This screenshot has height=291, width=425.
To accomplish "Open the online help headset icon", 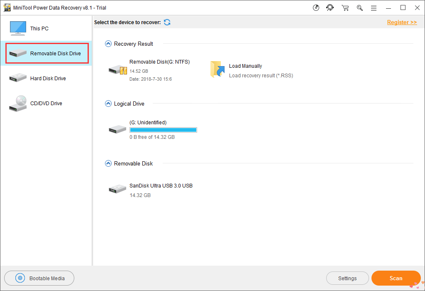I will pyautogui.click(x=330, y=7).
